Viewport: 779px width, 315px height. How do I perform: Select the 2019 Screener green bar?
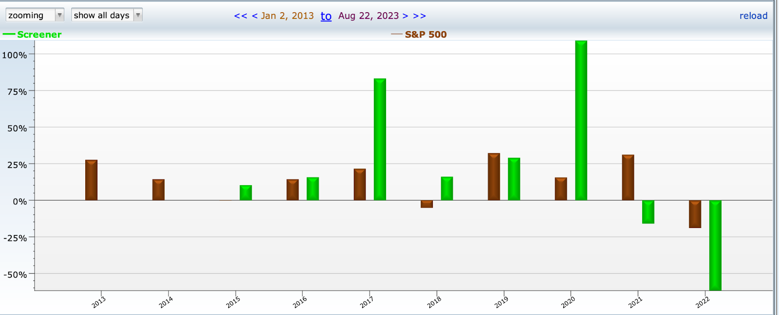[x=514, y=179]
